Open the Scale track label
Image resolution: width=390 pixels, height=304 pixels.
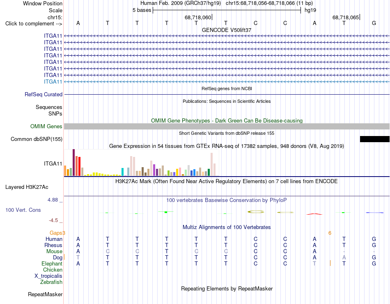pyautogui.click(x=55, y=10)
